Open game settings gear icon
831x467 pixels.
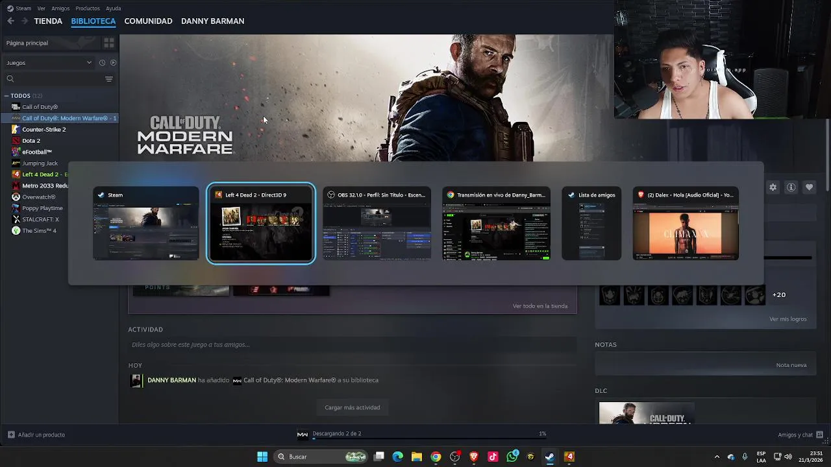pos(773,187)
